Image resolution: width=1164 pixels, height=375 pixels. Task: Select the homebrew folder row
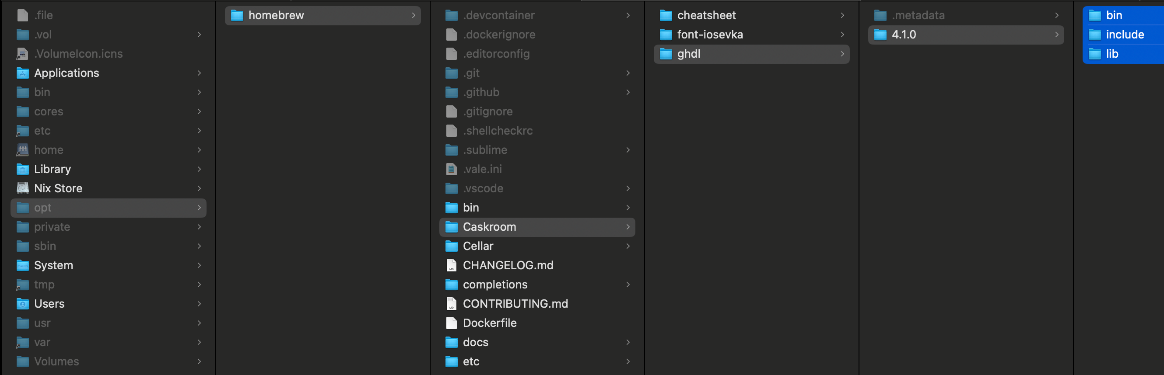pyautogui.click(x=322, y=15)
